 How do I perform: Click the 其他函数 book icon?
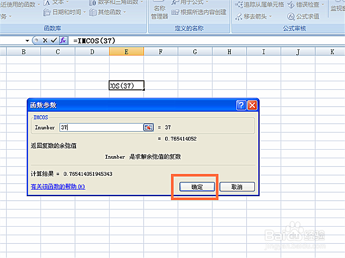coord(93,12)
